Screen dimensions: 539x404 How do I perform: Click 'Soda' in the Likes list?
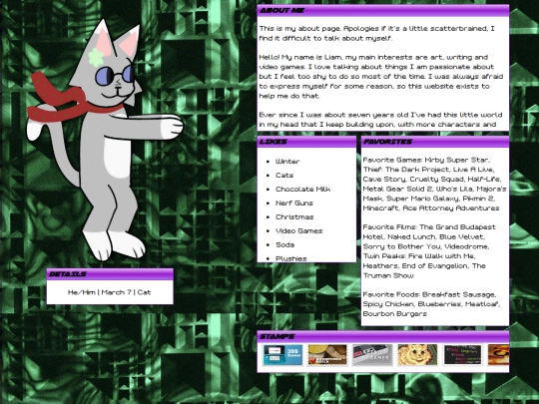click(x=284, y=245)
